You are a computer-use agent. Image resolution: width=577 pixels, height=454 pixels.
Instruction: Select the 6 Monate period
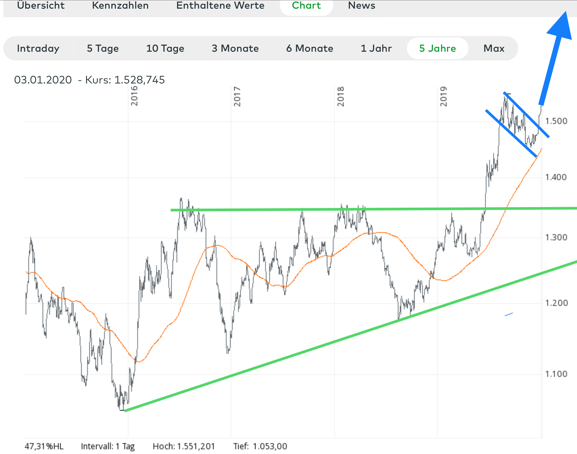click(310, 48)
